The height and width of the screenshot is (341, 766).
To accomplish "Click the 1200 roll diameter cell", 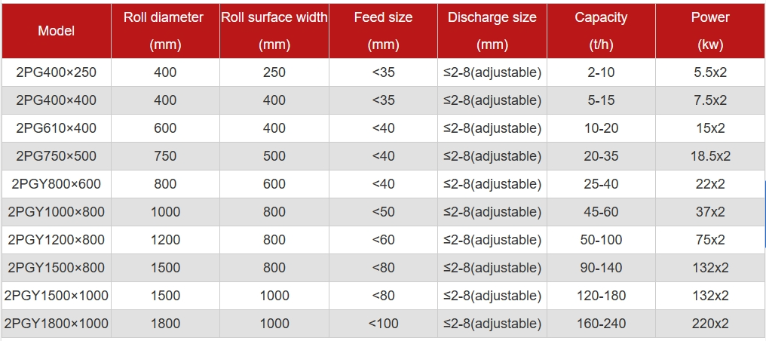I will click(x=165, y=240).
